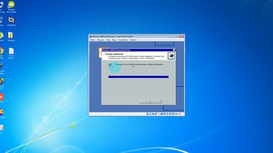Screen dimensions: 273x153
Task: Click the USB devices status icon
Action: [159, 114]
